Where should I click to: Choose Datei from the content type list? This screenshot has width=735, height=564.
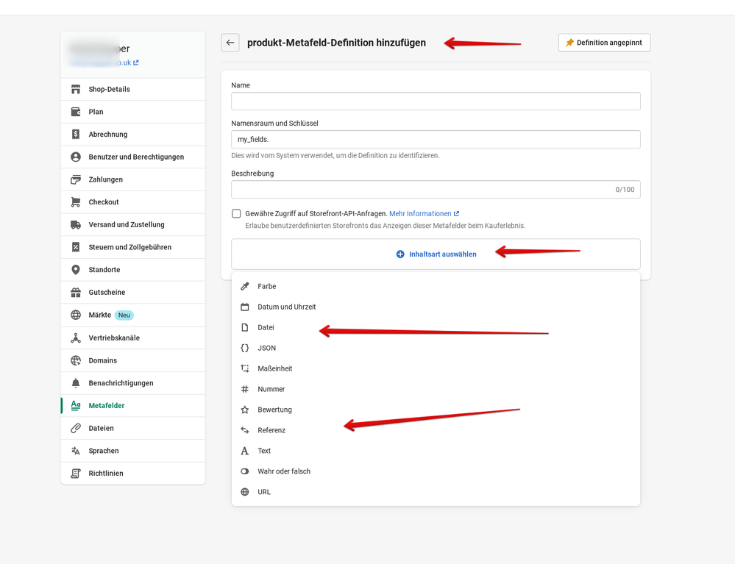point(266,327)
